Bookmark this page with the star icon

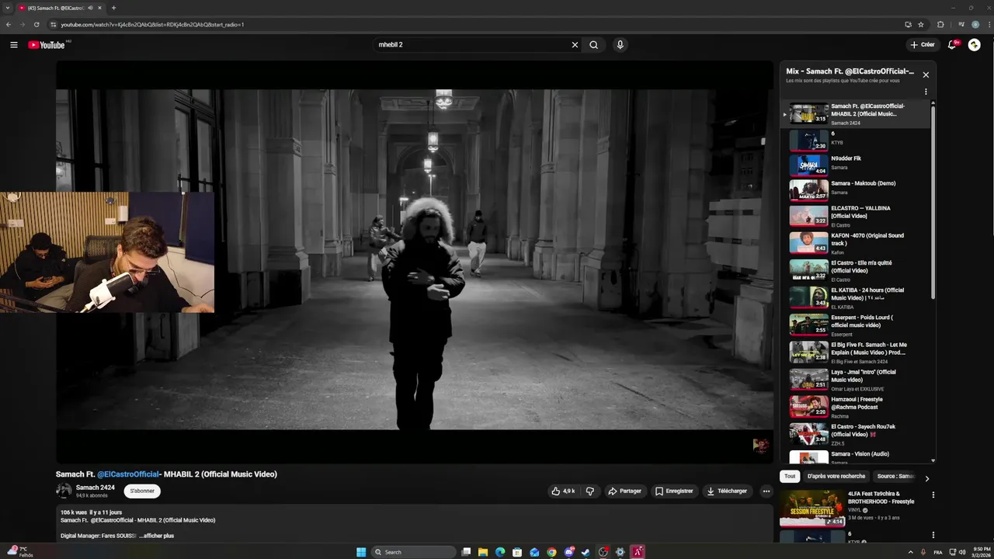coord(921,24)
